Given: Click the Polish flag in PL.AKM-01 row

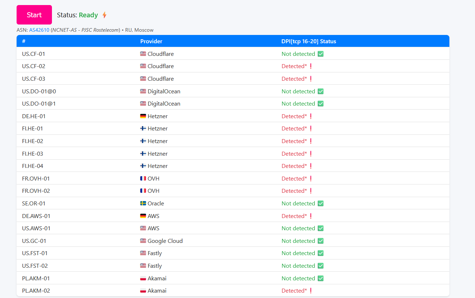Looking at the screenshot, I should point(143,278).
